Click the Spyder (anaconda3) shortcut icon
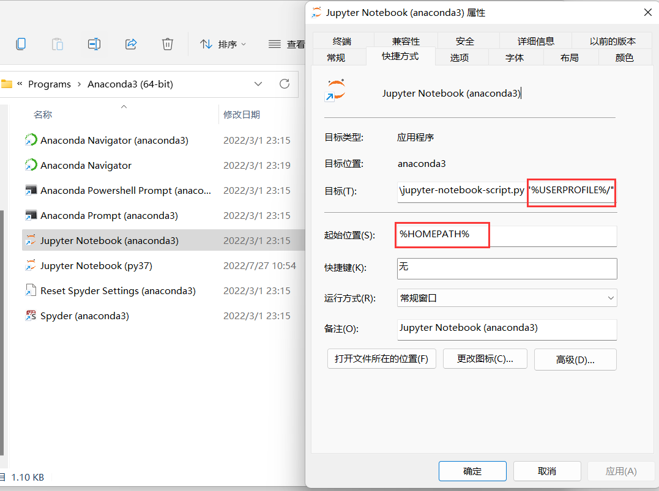Screen dimensions: 659x491 coord(31,316)
